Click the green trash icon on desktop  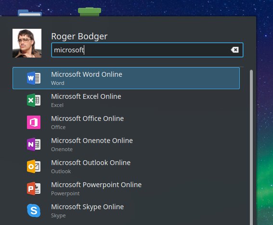click(x=90, y=12)
